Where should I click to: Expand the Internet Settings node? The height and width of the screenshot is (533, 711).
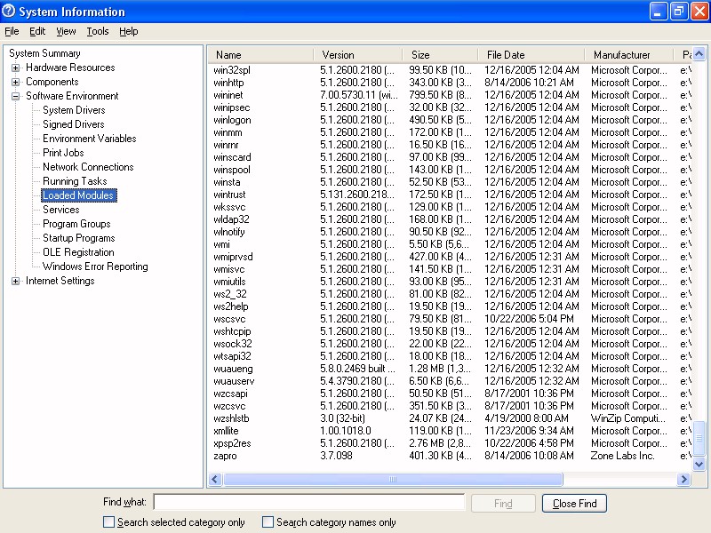(16, 281)
